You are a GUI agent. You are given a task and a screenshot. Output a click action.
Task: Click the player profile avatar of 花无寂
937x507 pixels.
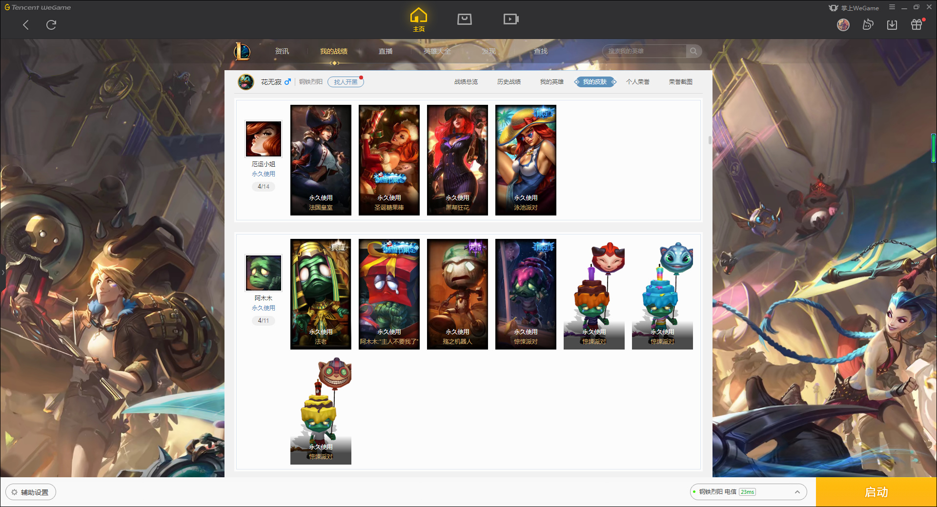pyautogui.click(x=246, y=82)
